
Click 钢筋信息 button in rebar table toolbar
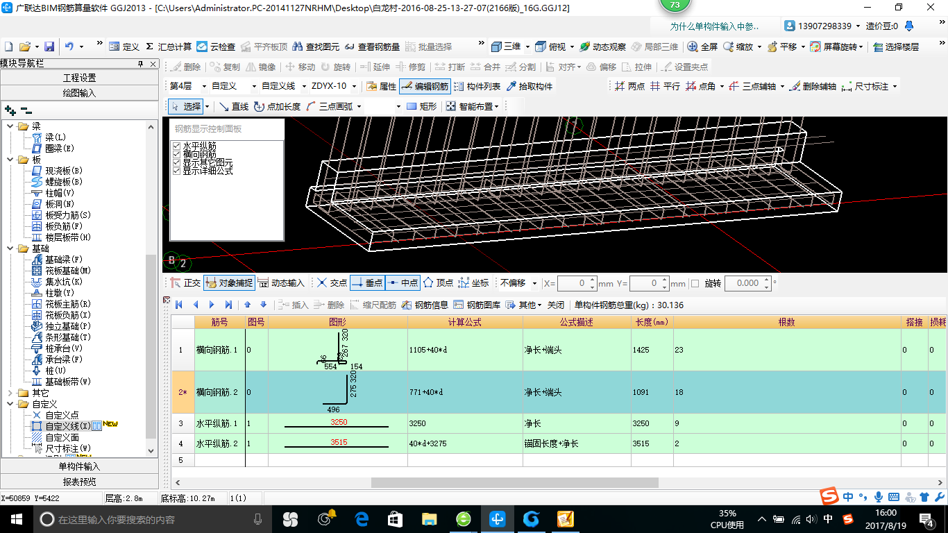coord(425,305)
